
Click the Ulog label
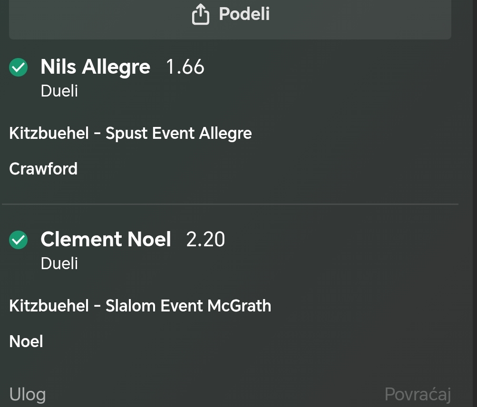click(28, 394)
